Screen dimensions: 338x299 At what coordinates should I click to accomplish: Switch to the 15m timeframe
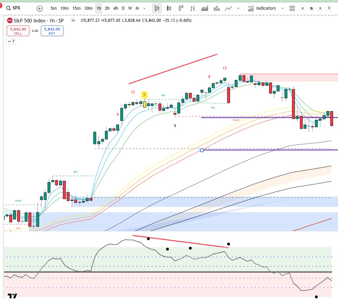pos(77,8)
